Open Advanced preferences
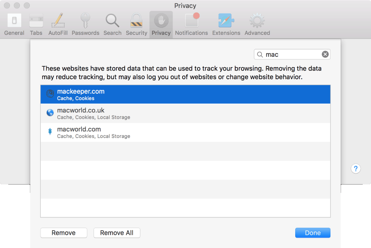Screen dimensions: 371x248 click(257, 24)
